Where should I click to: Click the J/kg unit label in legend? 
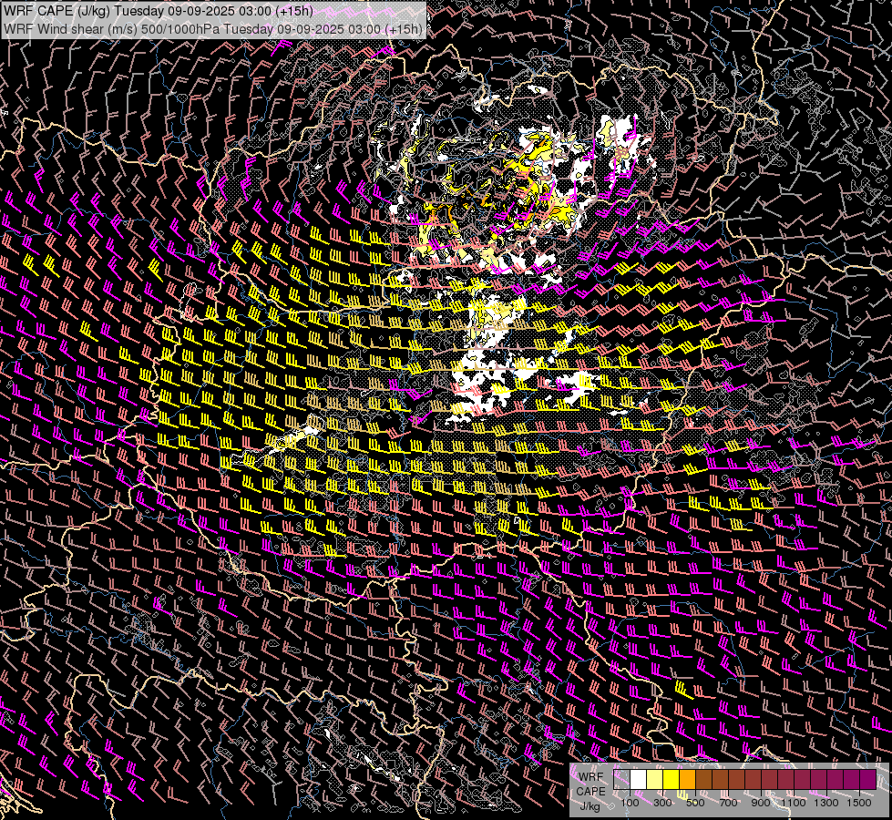590,806
